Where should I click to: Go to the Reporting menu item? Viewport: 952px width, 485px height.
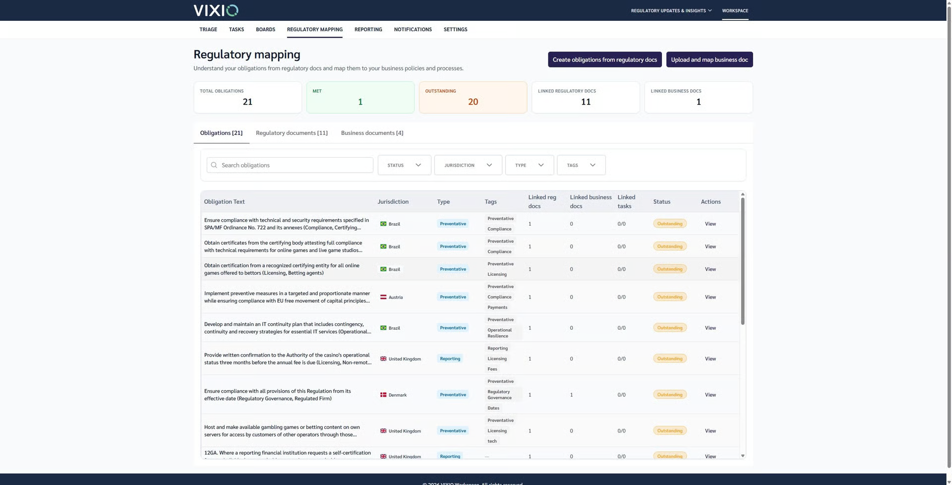[x=368, y=30]
